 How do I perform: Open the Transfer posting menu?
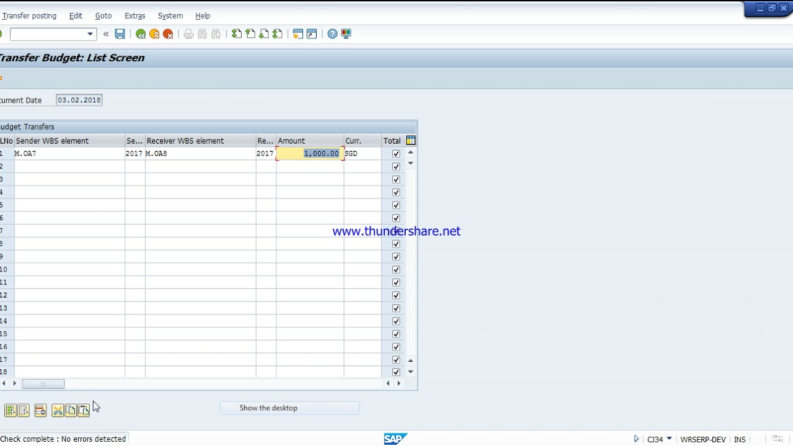29,15
